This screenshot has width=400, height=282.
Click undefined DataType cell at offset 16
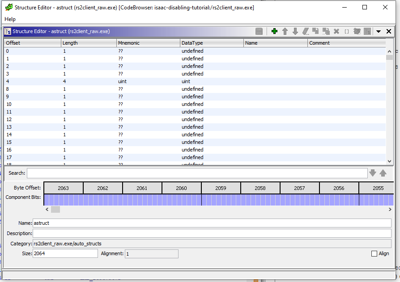[212, 150]
